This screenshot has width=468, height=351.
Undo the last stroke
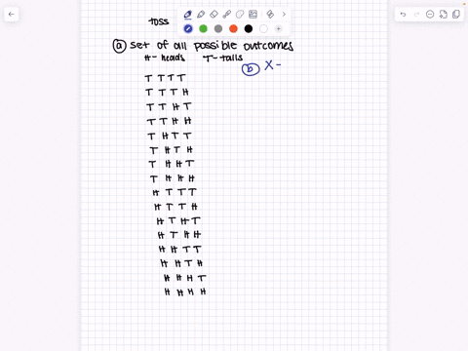click(x=403, y=15)
